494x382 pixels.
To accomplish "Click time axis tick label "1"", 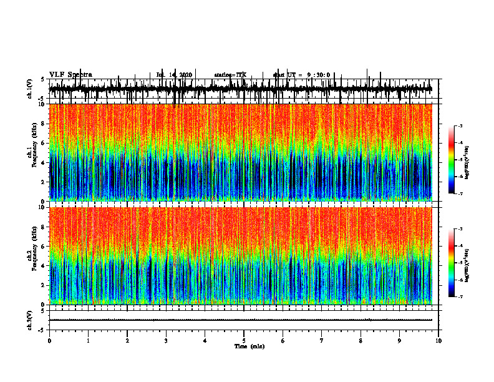I will point(88,341).
